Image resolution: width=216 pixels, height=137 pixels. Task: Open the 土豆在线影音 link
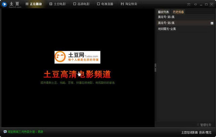tap(190, 132)
